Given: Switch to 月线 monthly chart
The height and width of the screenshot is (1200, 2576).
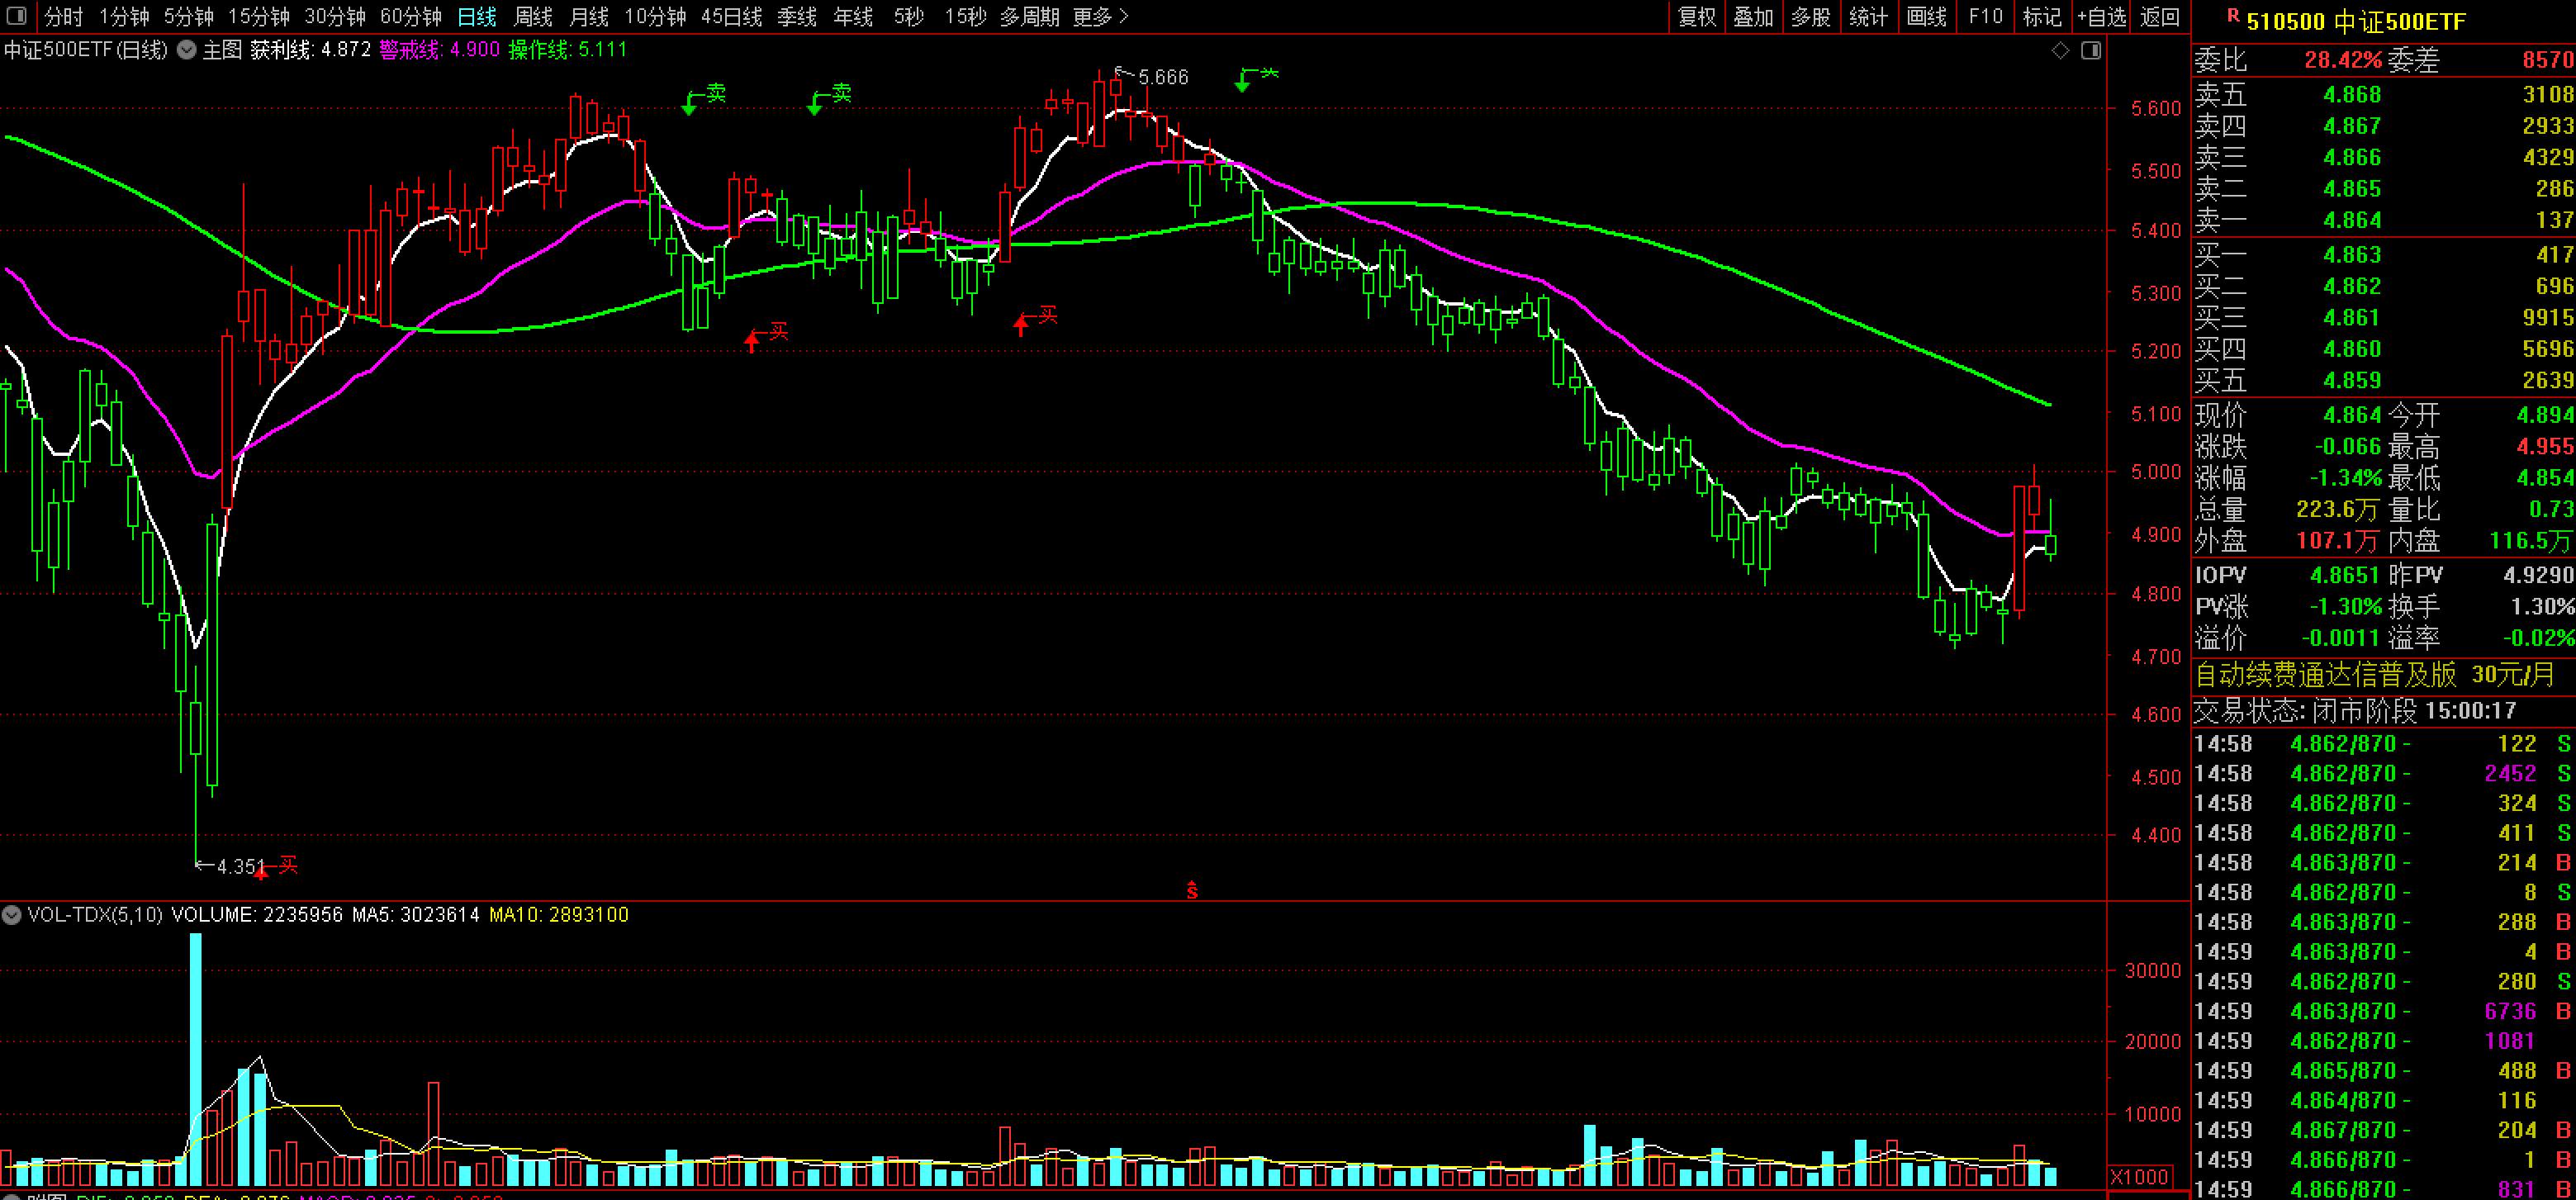Looking at the screenshot, I should (x=589, y=16).
